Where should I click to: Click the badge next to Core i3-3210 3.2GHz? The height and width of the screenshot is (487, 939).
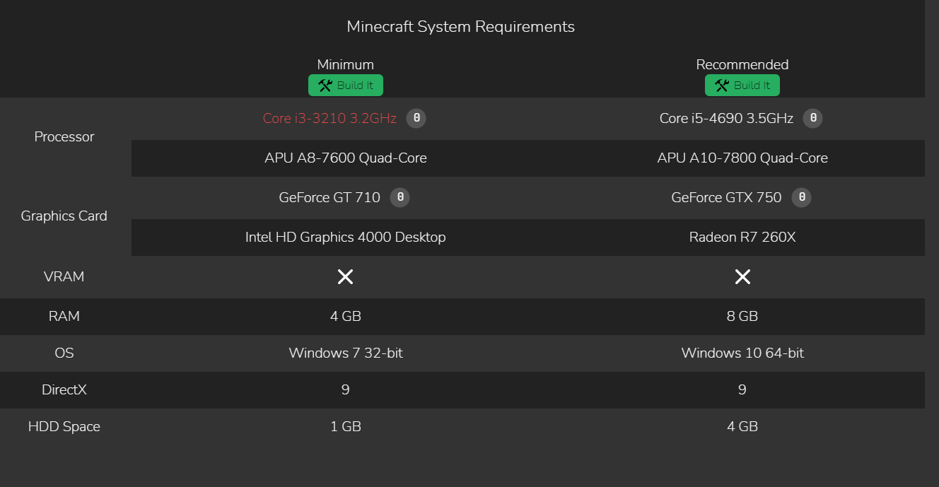tap(416, 118)
